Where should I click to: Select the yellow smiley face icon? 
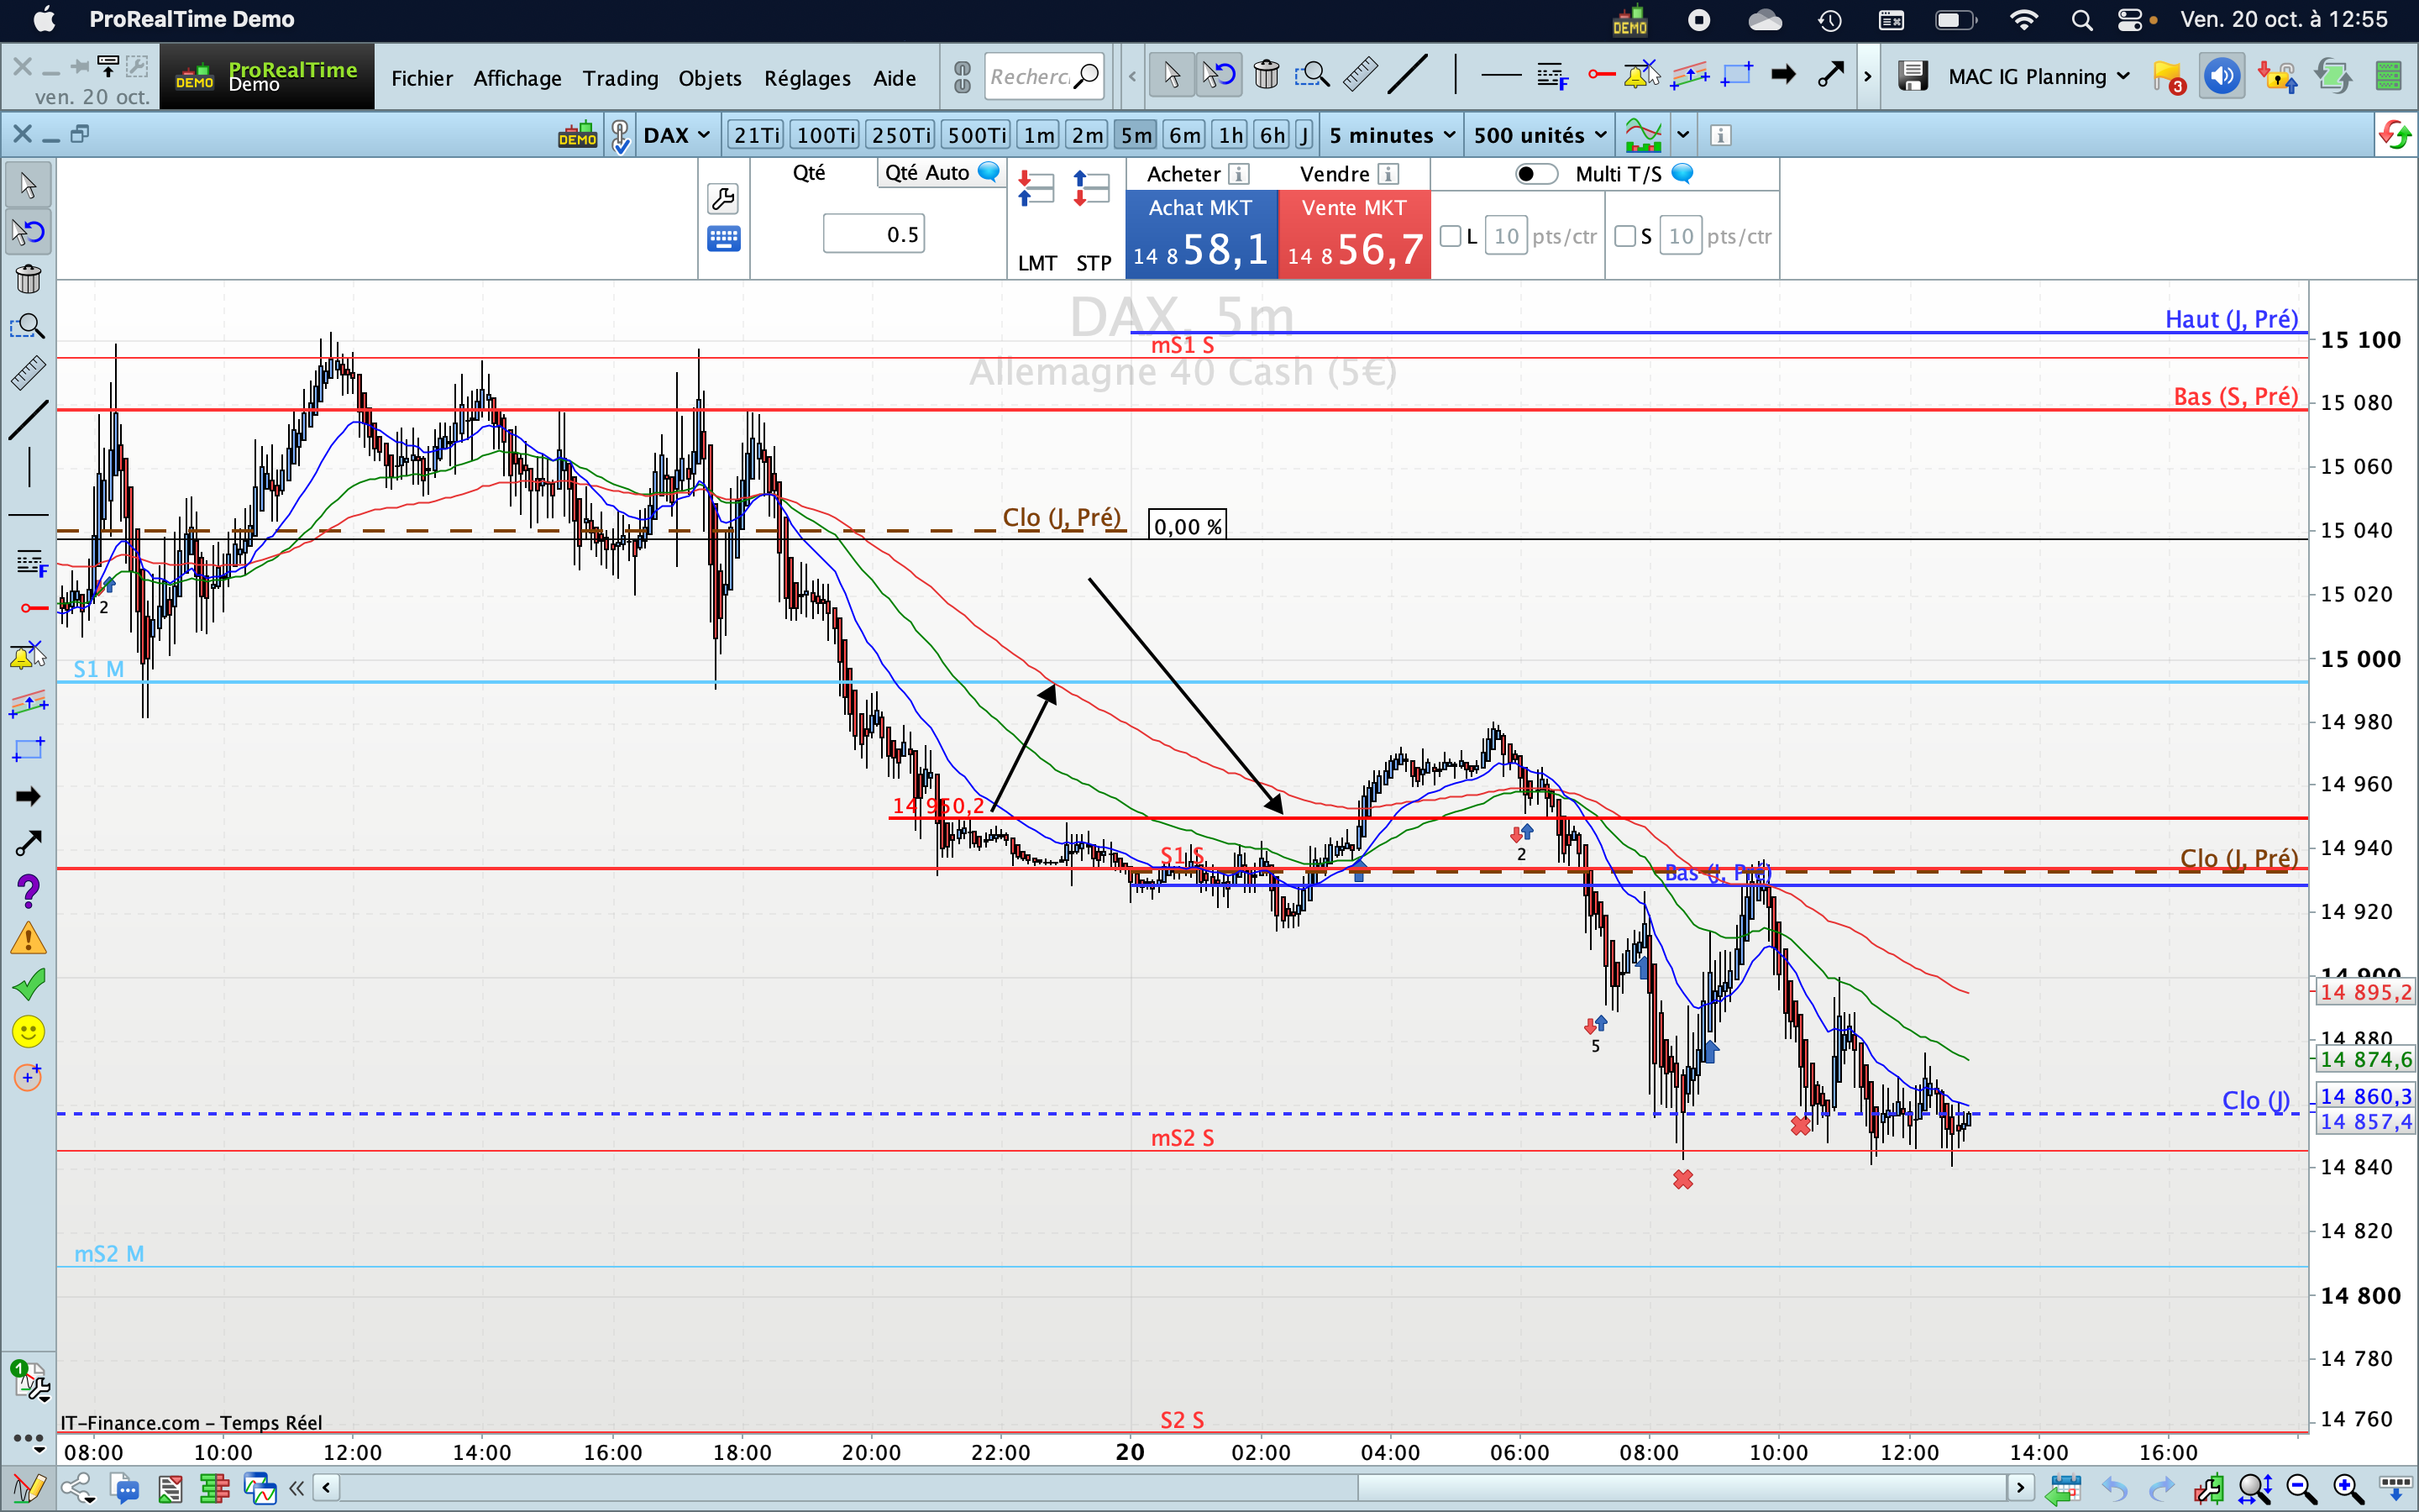pos(28,1031)
